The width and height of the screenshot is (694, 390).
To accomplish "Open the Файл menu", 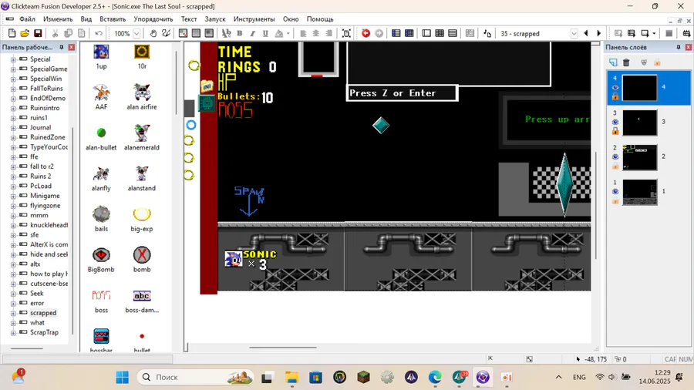I will 27,19.
